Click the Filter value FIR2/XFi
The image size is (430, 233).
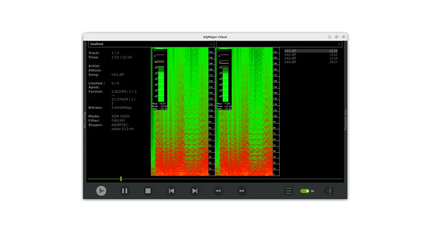[x=118, y=120]
